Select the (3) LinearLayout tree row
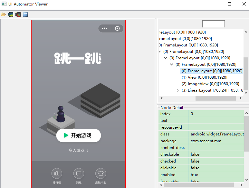This screenshot has height=188, width=249. (x=212, y=90)
